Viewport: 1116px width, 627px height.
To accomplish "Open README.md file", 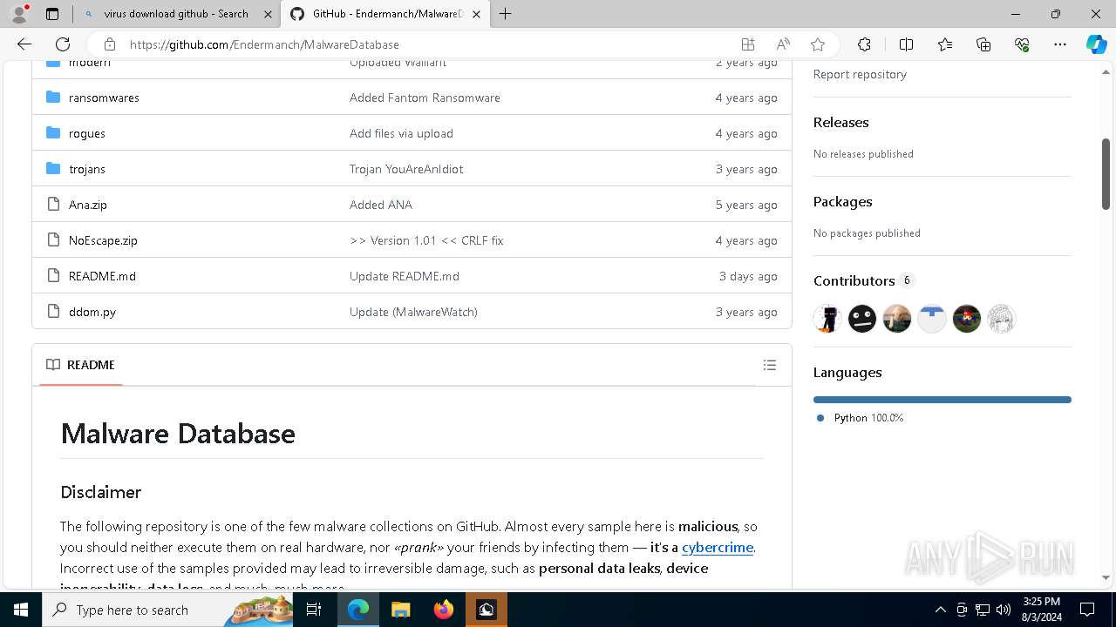I will point(102,276).
